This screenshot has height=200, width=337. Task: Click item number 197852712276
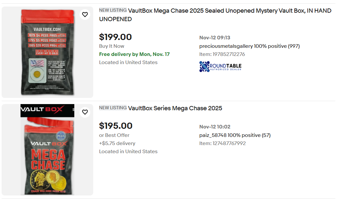(228, 54)
